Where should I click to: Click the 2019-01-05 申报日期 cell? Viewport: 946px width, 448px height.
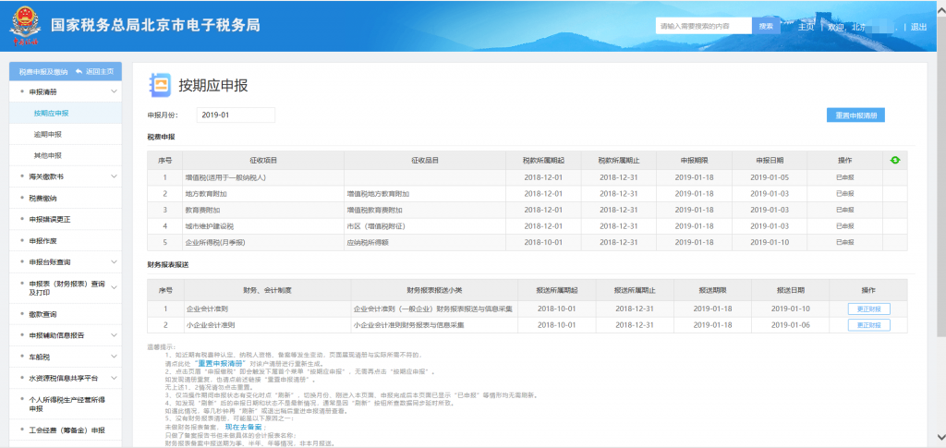click(770, 177)
